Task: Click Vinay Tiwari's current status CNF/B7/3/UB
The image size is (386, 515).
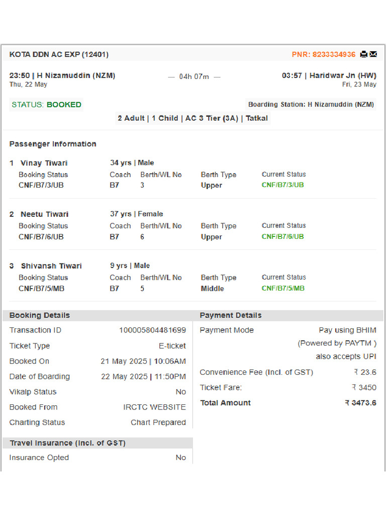Action: pos(282,185)
